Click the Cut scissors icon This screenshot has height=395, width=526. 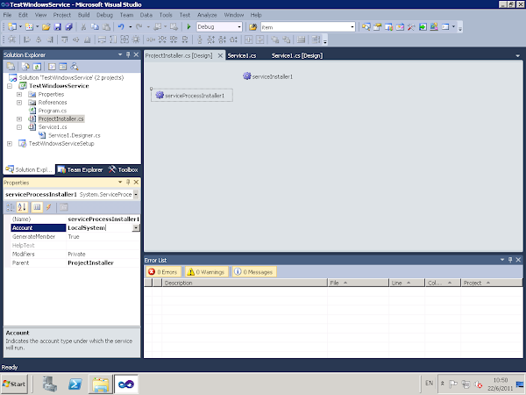[x=83, y=27]
